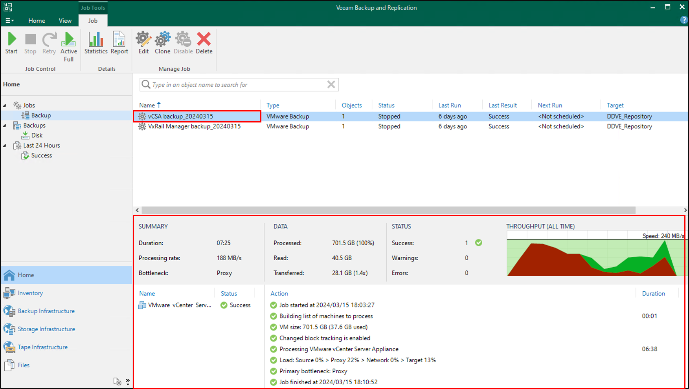Viewport: 689px width, 389px height.
Task: Click 'Job started at 2024/03/15 18:03:27' entry
Action: pos(327,305)
